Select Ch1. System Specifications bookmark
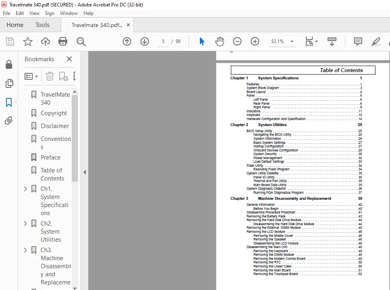Viewport: 390px width, 290px height. click(x=54, y=201)
